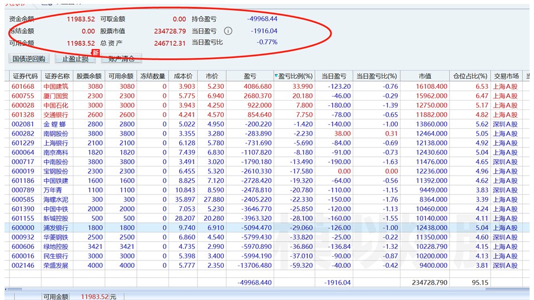
Task: Select the 海螺水泥 stock name
Action: pyautogui.click(x=56, y=199)
